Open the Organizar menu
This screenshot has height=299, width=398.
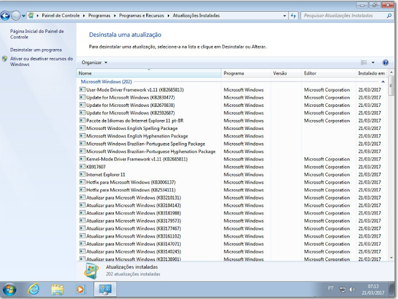[95, 62]
